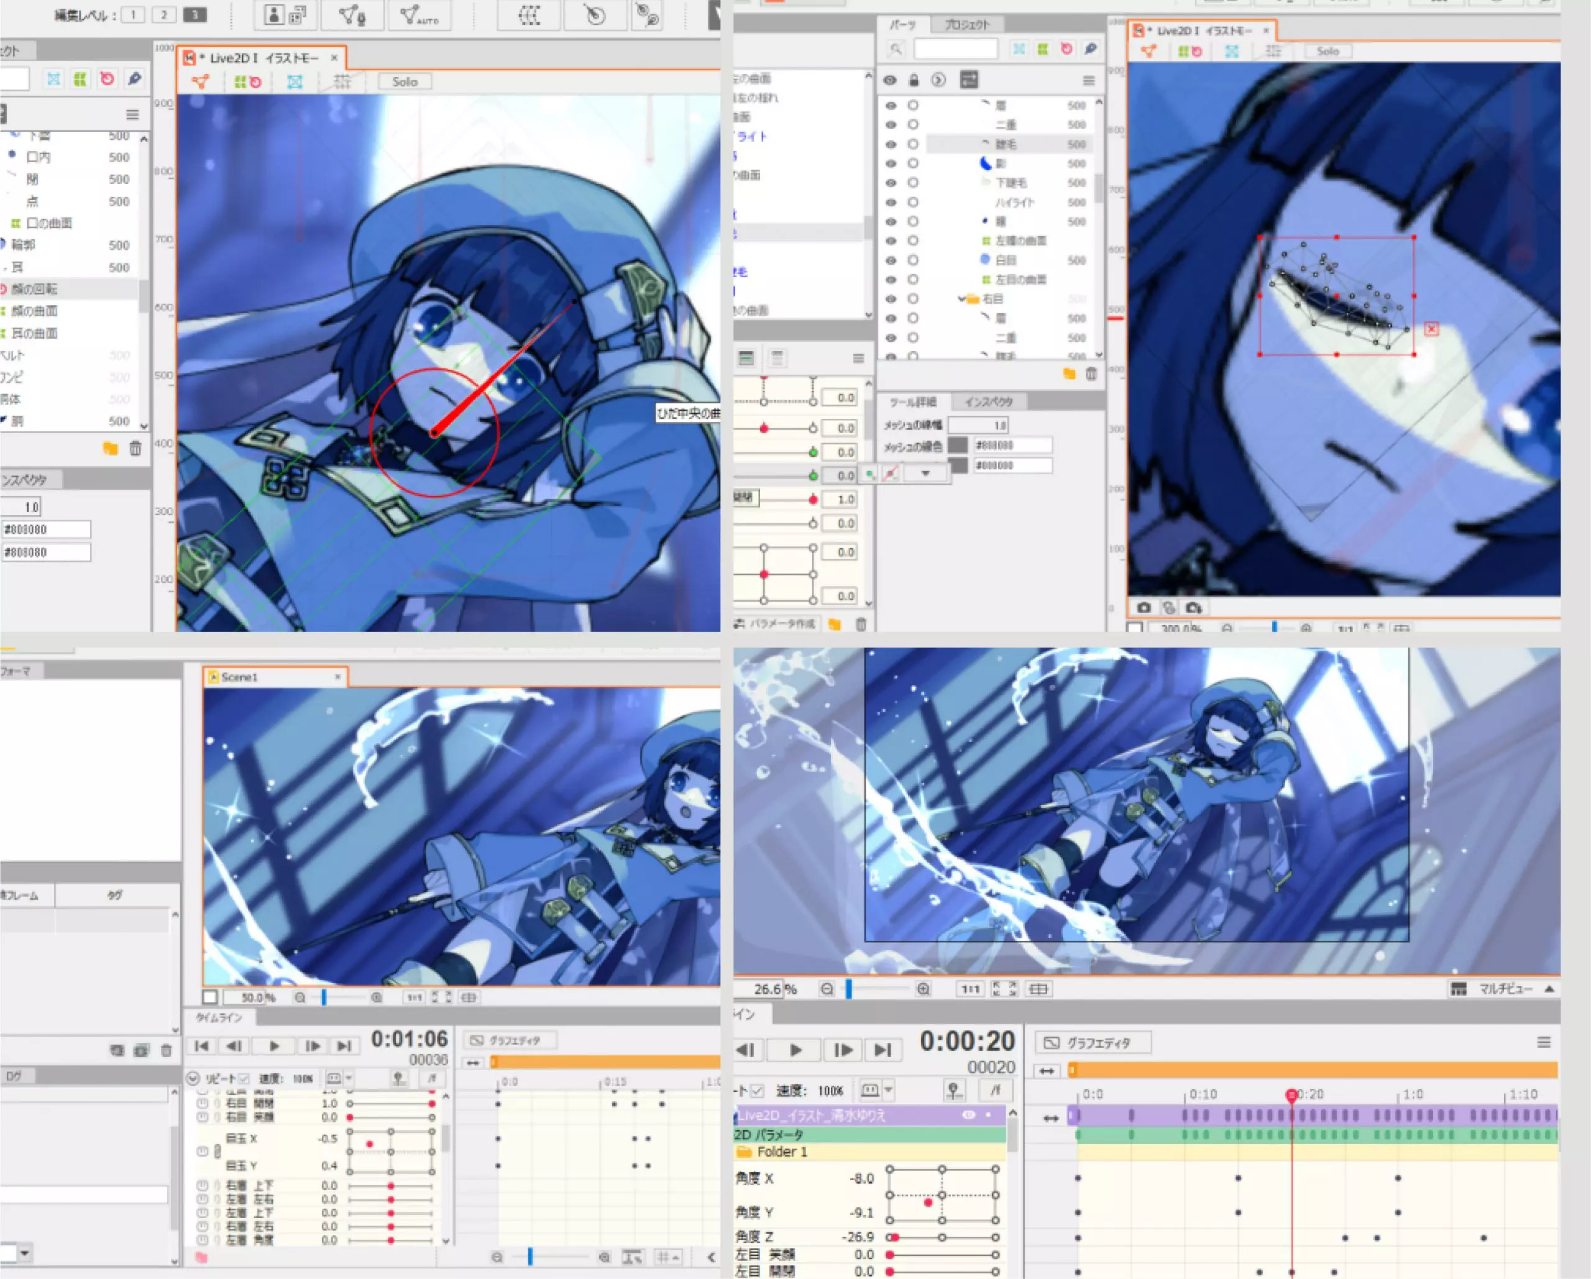Create a warp deformer from top toolbar
The width and height of the screenshot is (1591, 1279).
click(529, 15)
